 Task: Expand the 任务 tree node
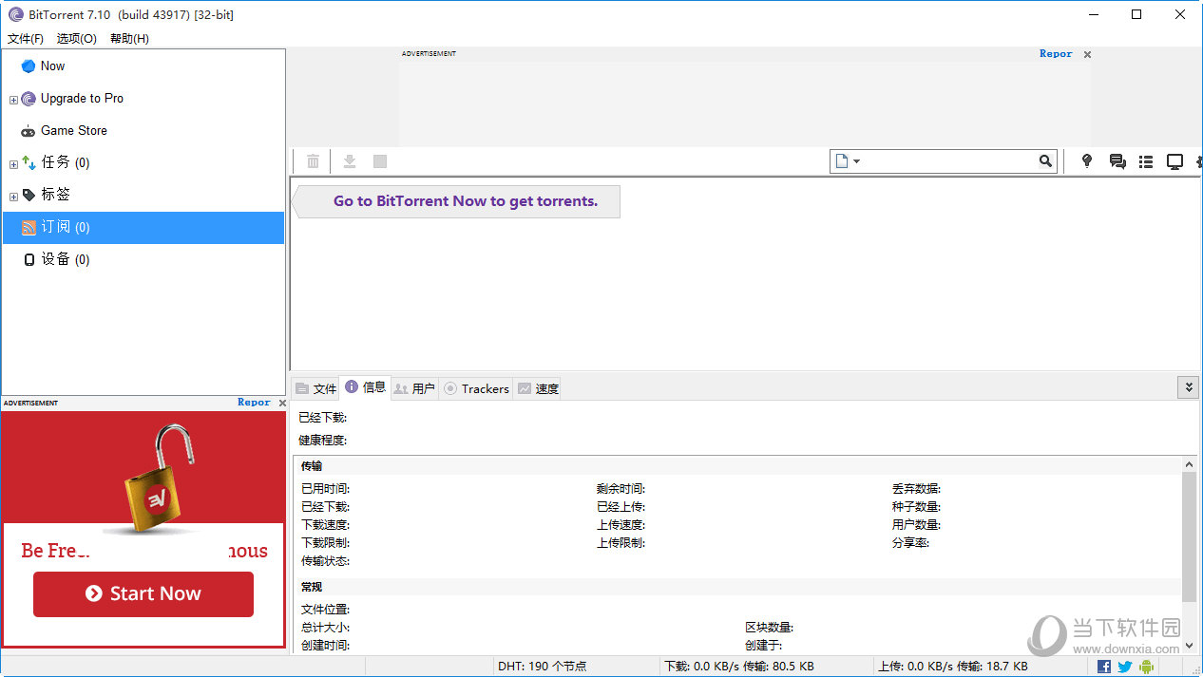tap(13, 164)
